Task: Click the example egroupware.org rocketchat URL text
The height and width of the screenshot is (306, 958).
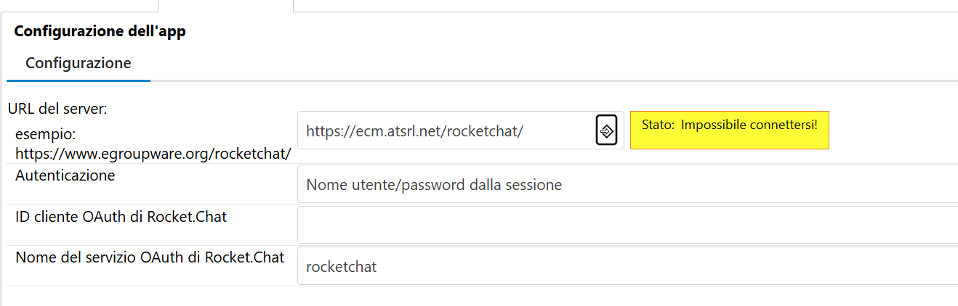Action: pos(153,154)
